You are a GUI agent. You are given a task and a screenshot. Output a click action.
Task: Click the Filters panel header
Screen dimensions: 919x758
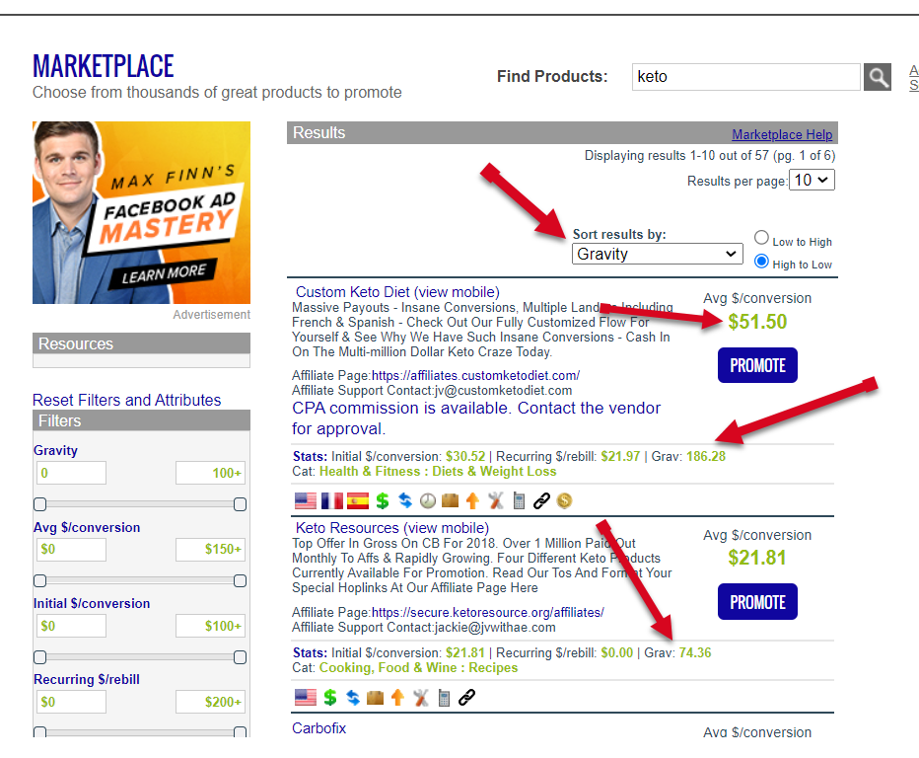(x=141, y=420)
